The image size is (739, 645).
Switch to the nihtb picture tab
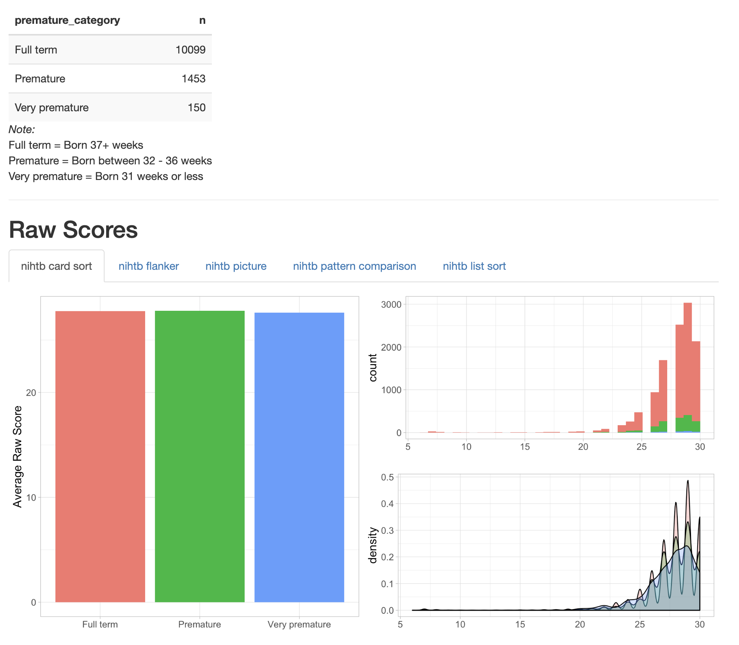pos(236,266)
